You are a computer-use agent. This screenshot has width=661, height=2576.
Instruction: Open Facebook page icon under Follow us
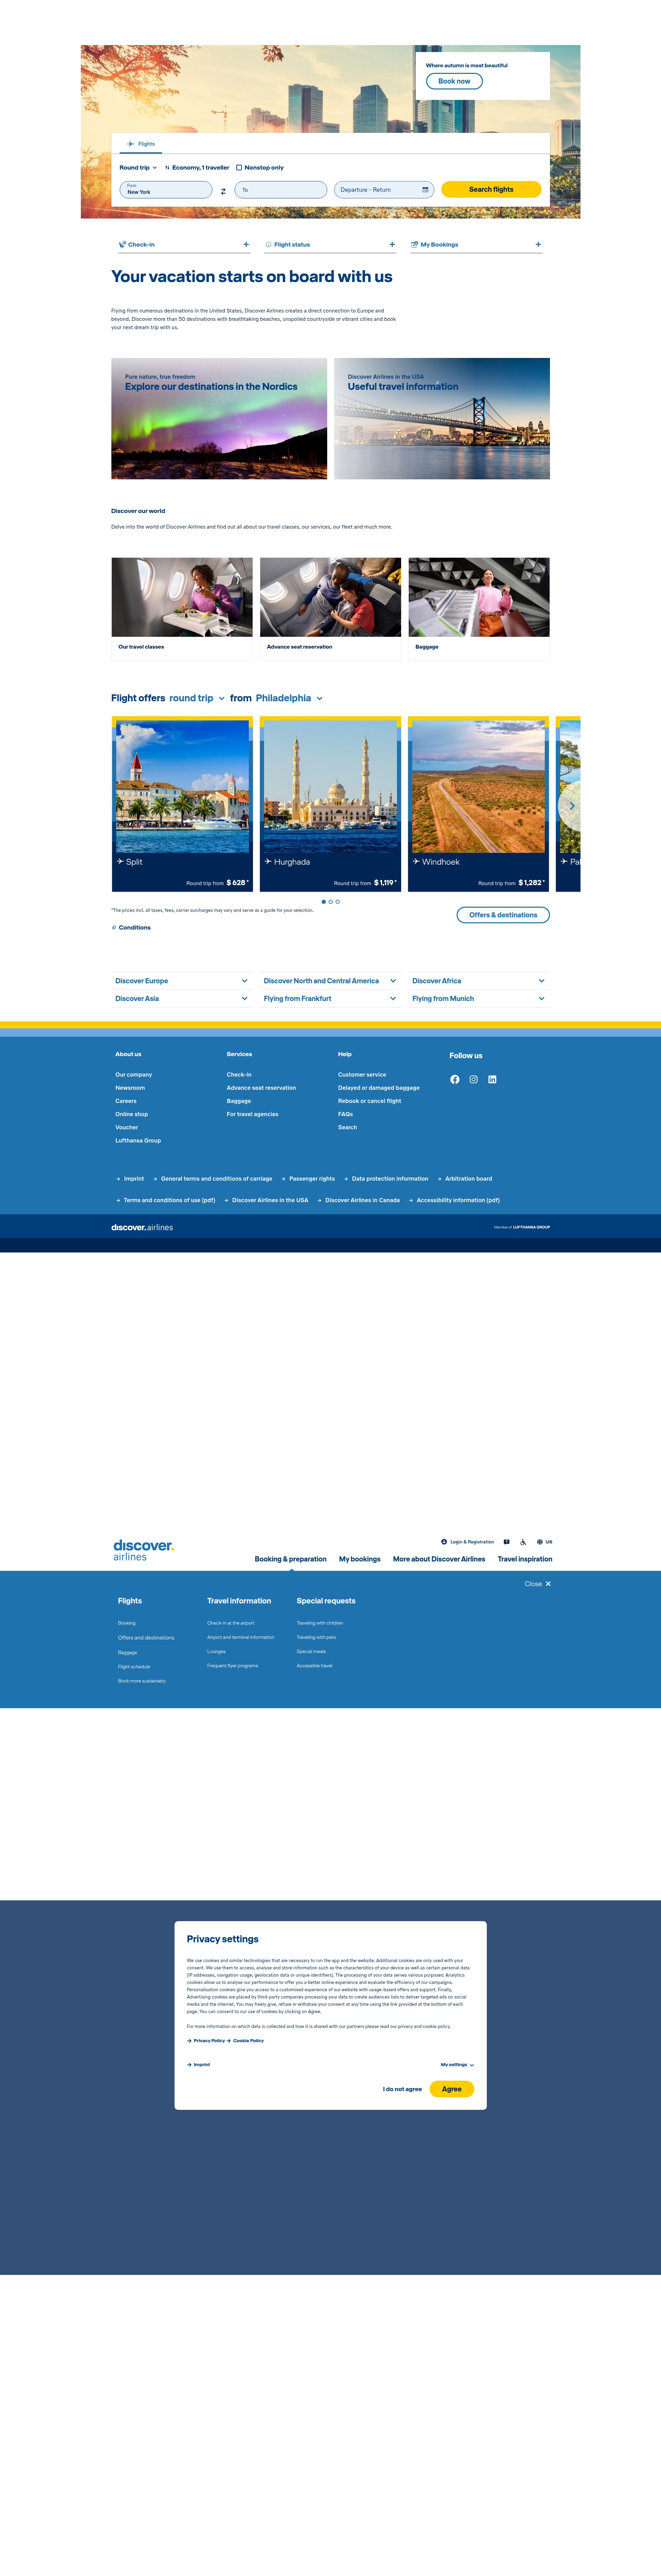point(455,1079)
